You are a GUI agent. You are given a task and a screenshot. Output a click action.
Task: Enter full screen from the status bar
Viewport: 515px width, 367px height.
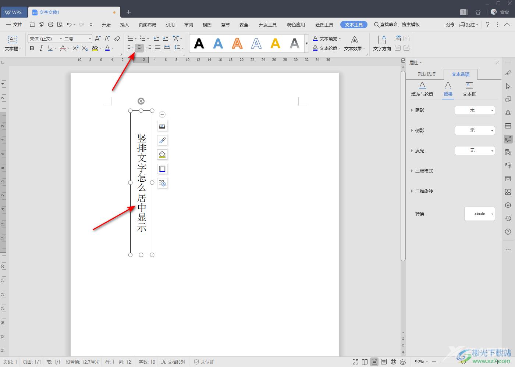pyautogui.click(x=355, y=362)
